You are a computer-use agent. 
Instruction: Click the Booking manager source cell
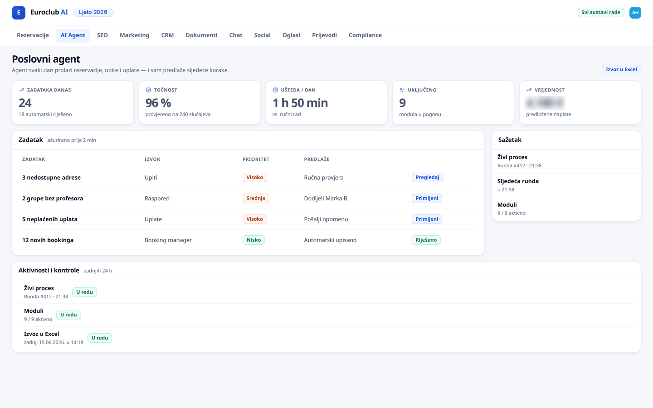[x=168, y=240]
